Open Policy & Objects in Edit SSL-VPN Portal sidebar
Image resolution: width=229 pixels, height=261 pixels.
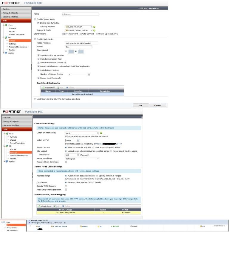click(16, 13)
